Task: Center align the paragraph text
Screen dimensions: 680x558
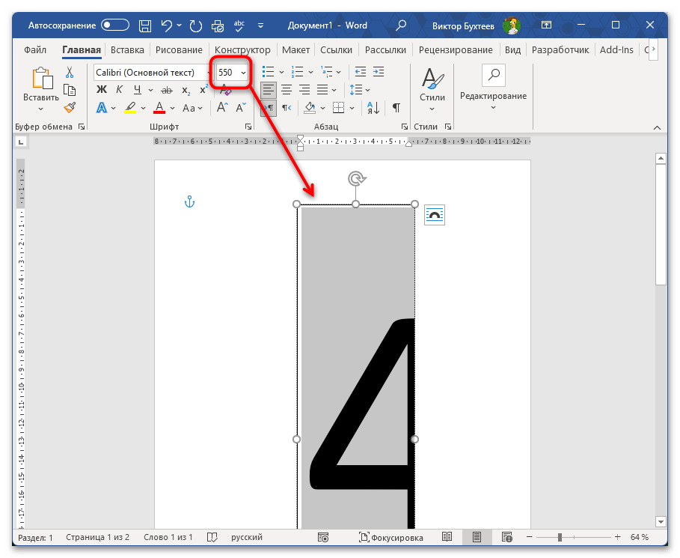Action: (286, 90)
